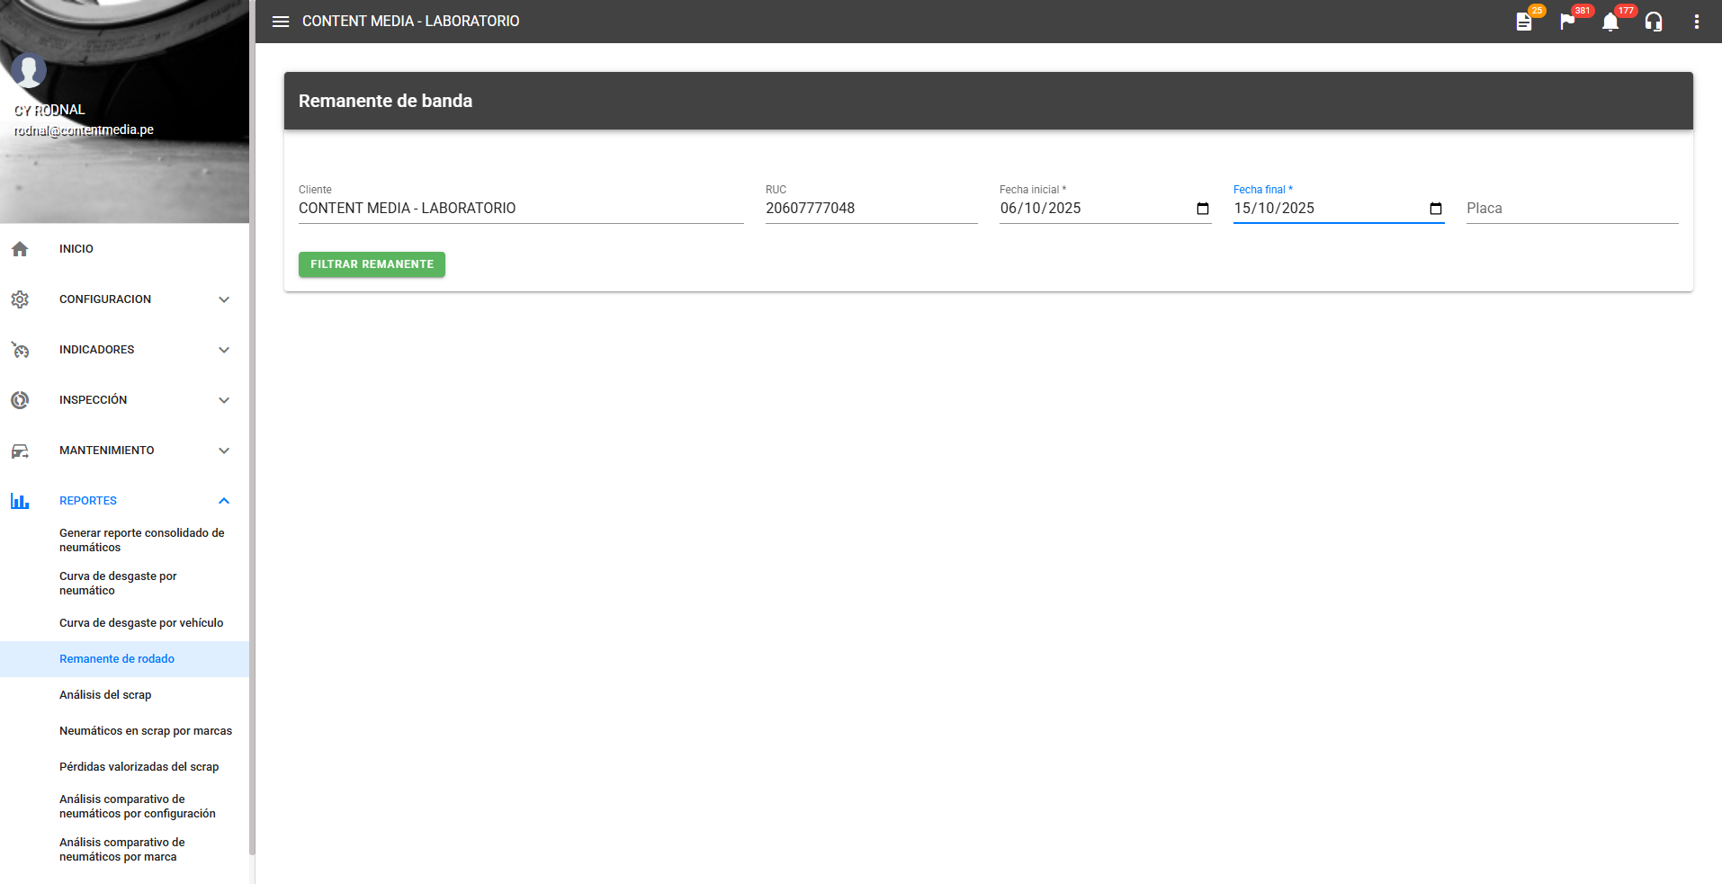Open the bell notifications icon
1722x884 pixels.
1610,22
